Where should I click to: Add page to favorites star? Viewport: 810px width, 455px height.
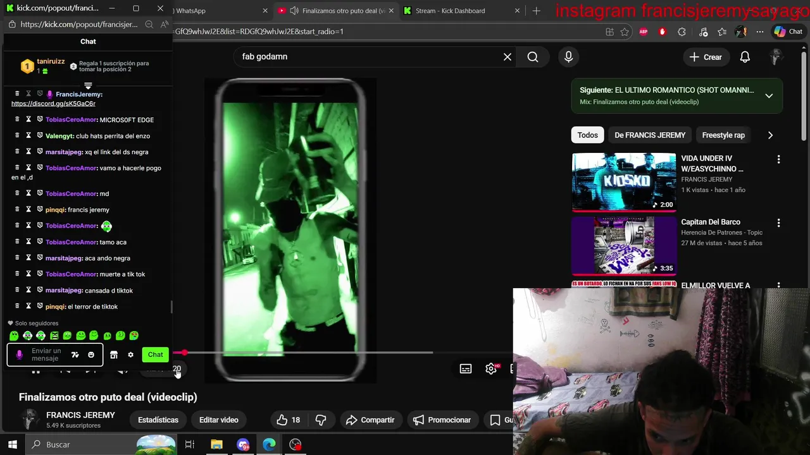625,32
